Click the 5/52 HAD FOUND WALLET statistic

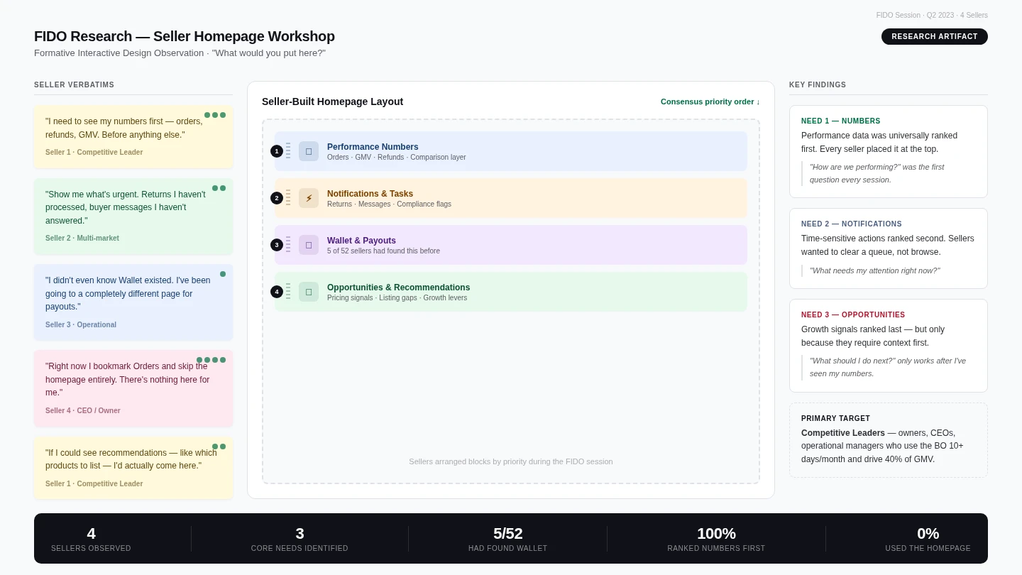(x=508, y=538)
